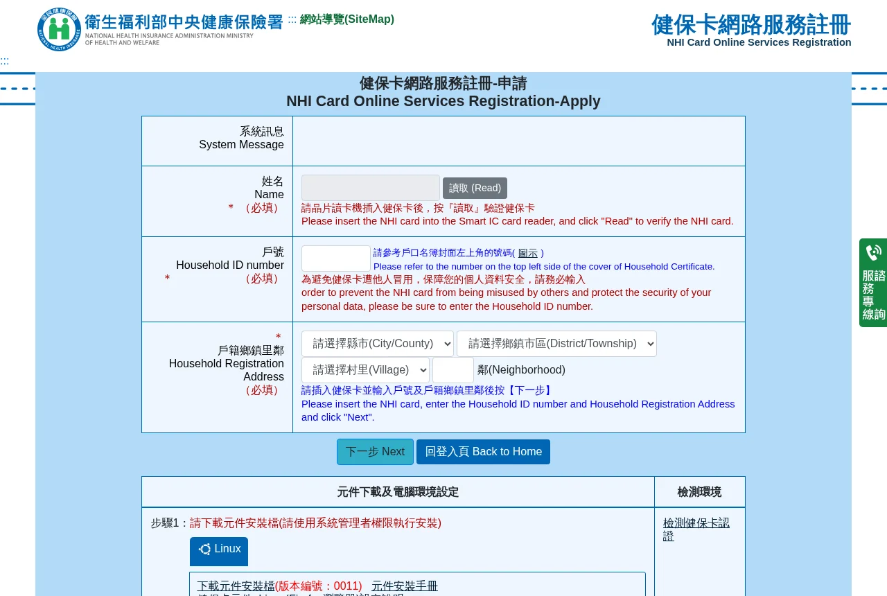This screenshot has height=596, width=887.
Task: Click the 讀取 (Read) button
Action: point(475,188)
